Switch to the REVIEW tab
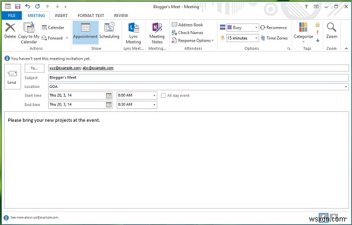Image resolution: width=352 pixels, height=225 pixels. point(121,15)
